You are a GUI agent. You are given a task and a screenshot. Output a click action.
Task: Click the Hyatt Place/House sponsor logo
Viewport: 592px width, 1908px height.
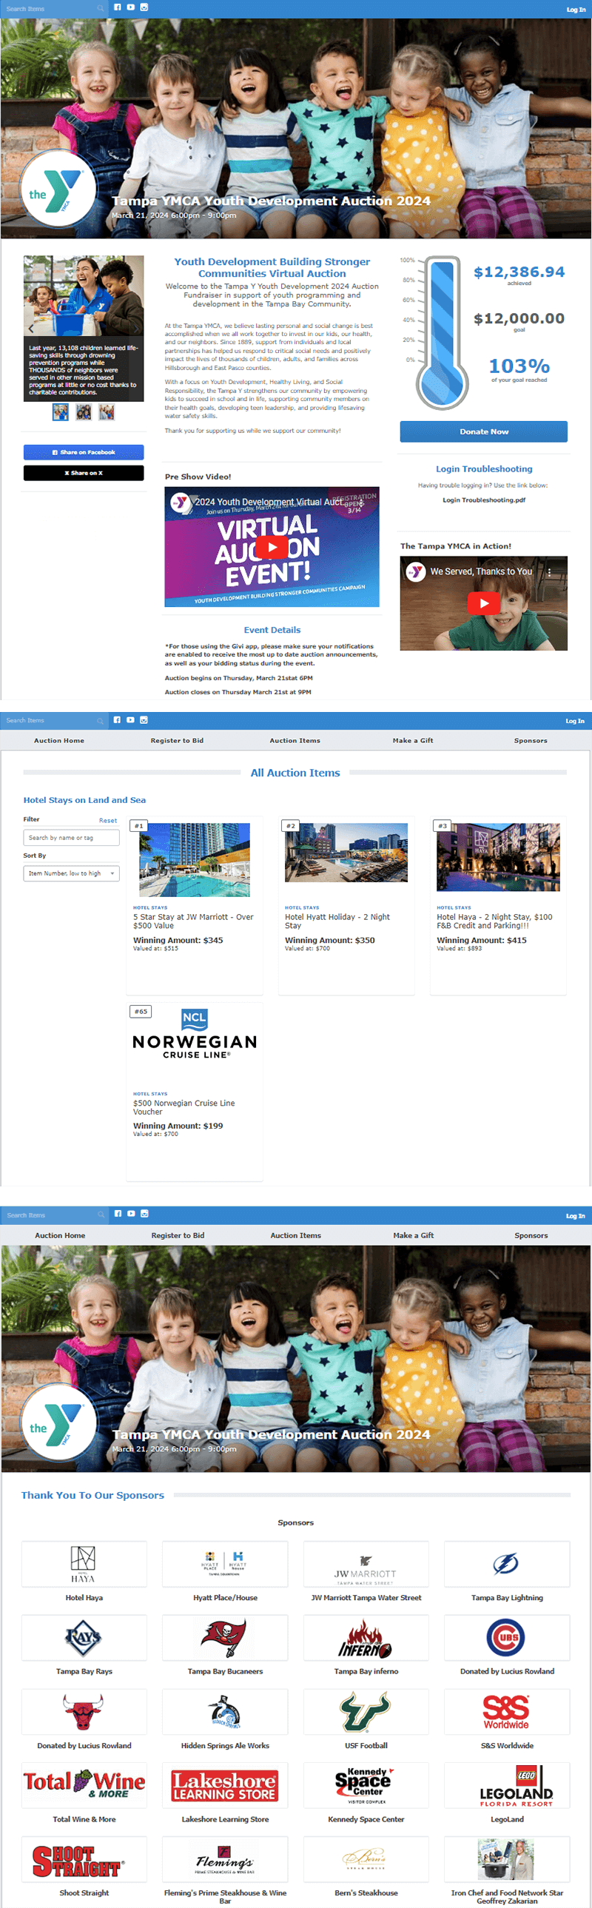224,1564
